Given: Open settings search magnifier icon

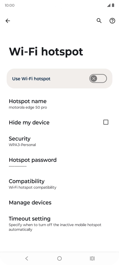Looking at the screenshot, I should pyautogui.click(x=99, y=21).
